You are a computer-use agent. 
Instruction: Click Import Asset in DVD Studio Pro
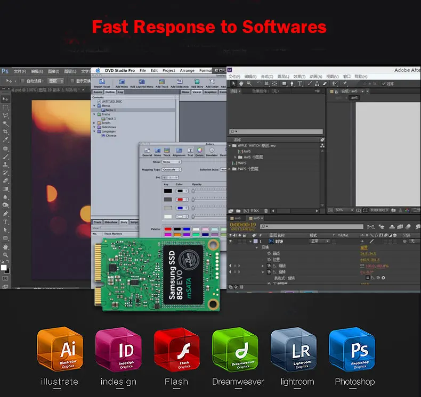click(102, 84)
